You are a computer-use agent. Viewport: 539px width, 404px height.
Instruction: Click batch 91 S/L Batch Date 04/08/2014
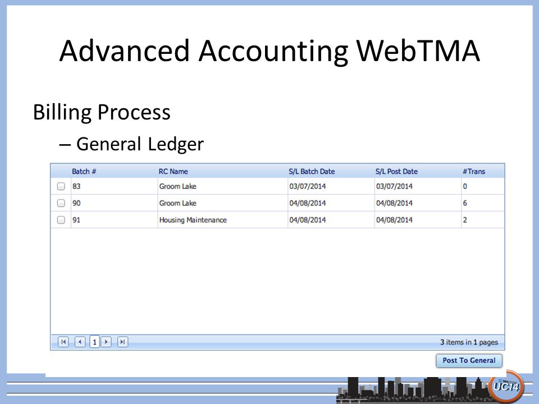click(x=307, y=220)
